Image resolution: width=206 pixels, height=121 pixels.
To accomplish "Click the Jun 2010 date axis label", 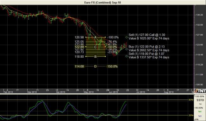I will (113, 92).
